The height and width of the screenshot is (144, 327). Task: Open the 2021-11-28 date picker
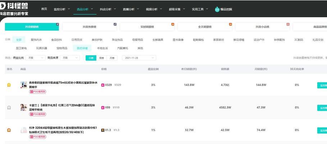tap(139, 58)
